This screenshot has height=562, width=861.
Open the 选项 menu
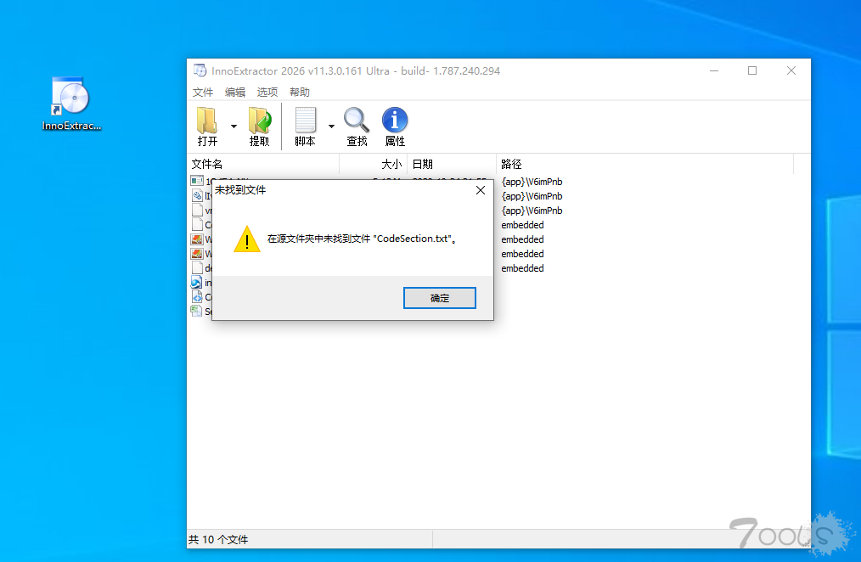(x=266, y=92)
